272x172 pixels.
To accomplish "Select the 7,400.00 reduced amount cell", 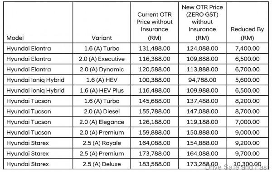I will tap(248, 48).
